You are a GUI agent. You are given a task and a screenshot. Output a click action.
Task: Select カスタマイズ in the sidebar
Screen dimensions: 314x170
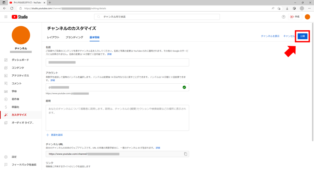pos(19,115)
